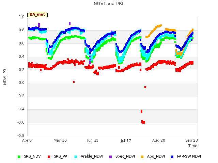Click the blue PAR-SW NDVI legend swatch
The height and width of the screenshot is (163, 218).
[172, 157]
